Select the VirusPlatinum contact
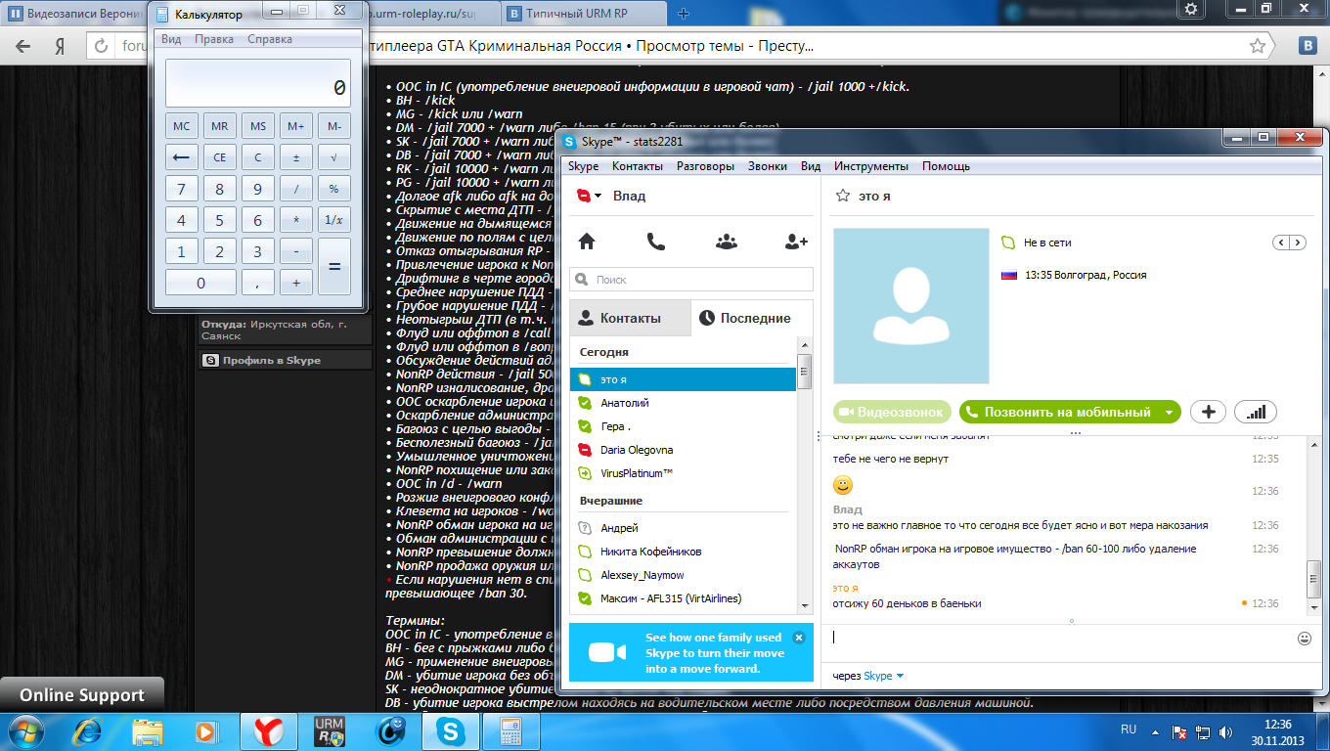1330x751 pixels. [683, 473]
